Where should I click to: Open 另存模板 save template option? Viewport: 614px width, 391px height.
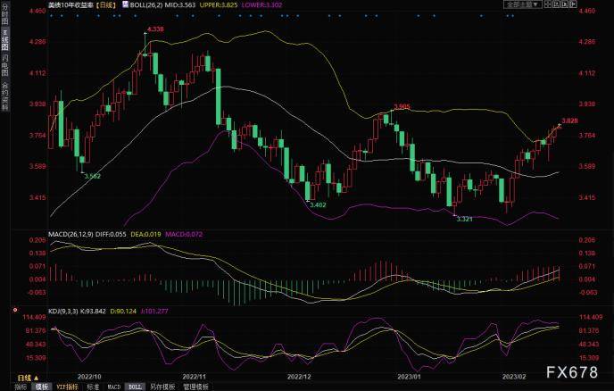pyautogui.click(x=162, y=387)
